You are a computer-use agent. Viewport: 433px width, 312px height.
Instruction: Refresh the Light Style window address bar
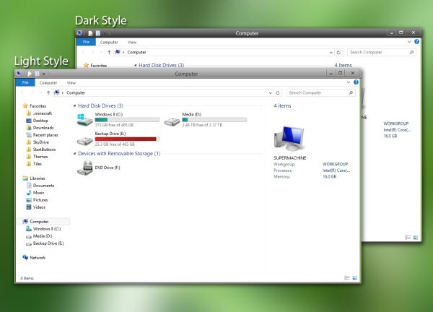pyautogui.click(x=278, y=93)
